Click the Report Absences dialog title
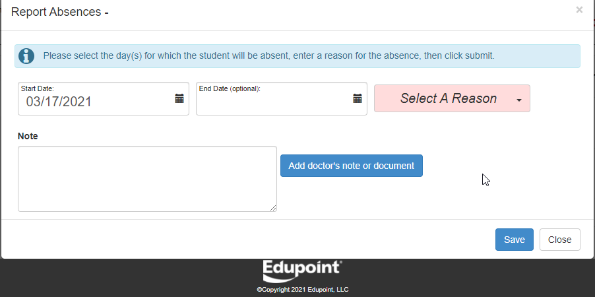 (x=59, y=12)
